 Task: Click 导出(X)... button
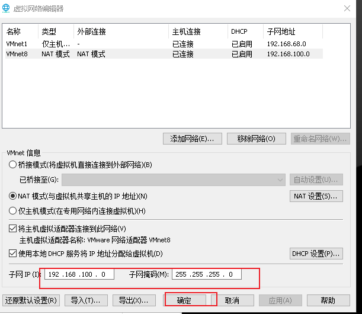134,300
